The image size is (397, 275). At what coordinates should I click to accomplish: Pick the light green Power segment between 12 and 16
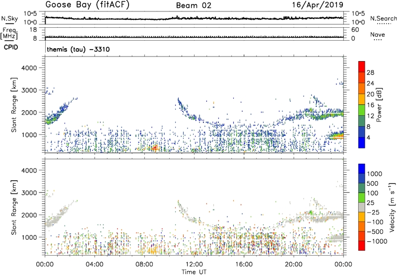click(x=362, y=110)
